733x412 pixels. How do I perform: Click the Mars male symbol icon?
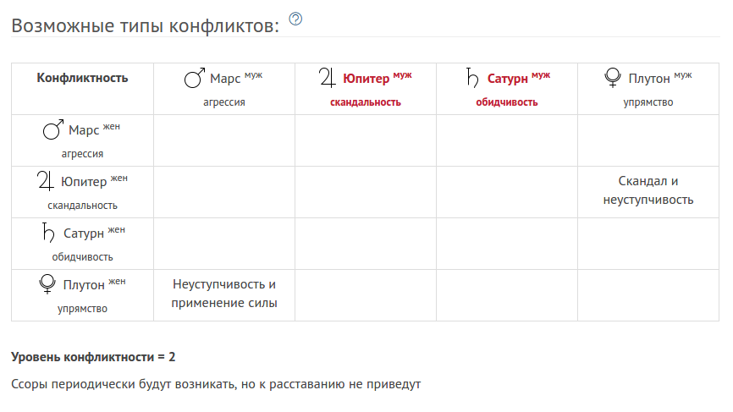coord(195,78)
